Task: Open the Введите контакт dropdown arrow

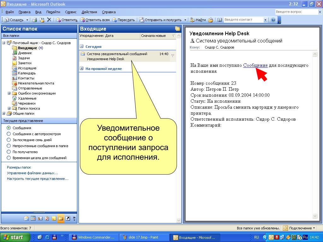Action: pos(265,20)
